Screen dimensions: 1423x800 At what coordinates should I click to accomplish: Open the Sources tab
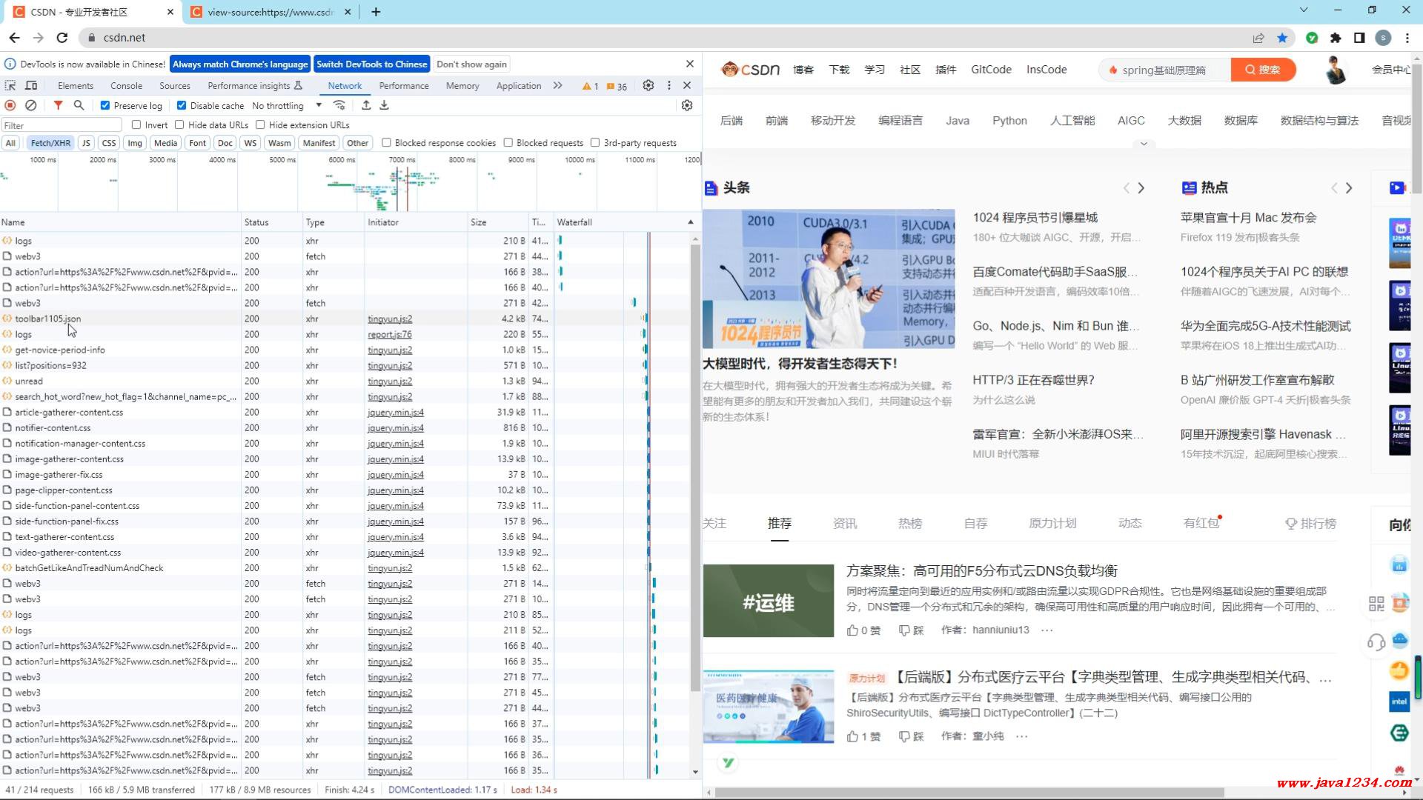coord(175,86)
